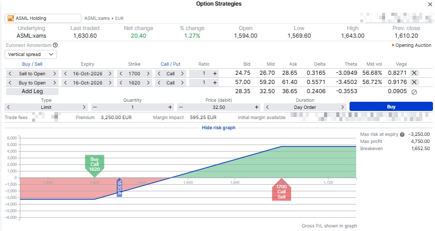Click the 1700 leg bid price 24.75
The width and height of the screenshot is (435, 231).
point(243,73)
